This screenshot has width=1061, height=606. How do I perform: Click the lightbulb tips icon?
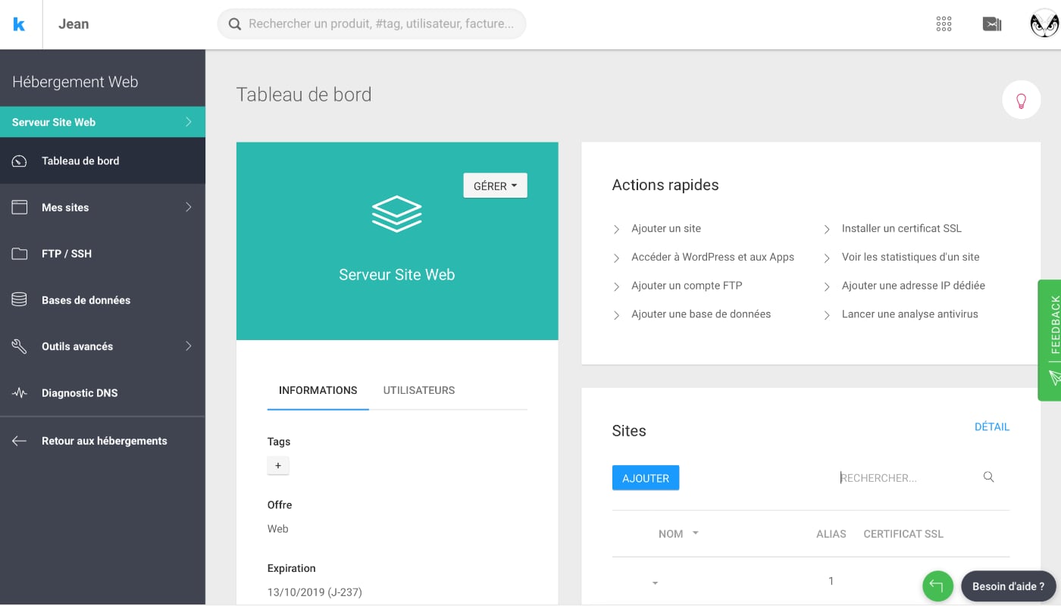pos(1021,100)
